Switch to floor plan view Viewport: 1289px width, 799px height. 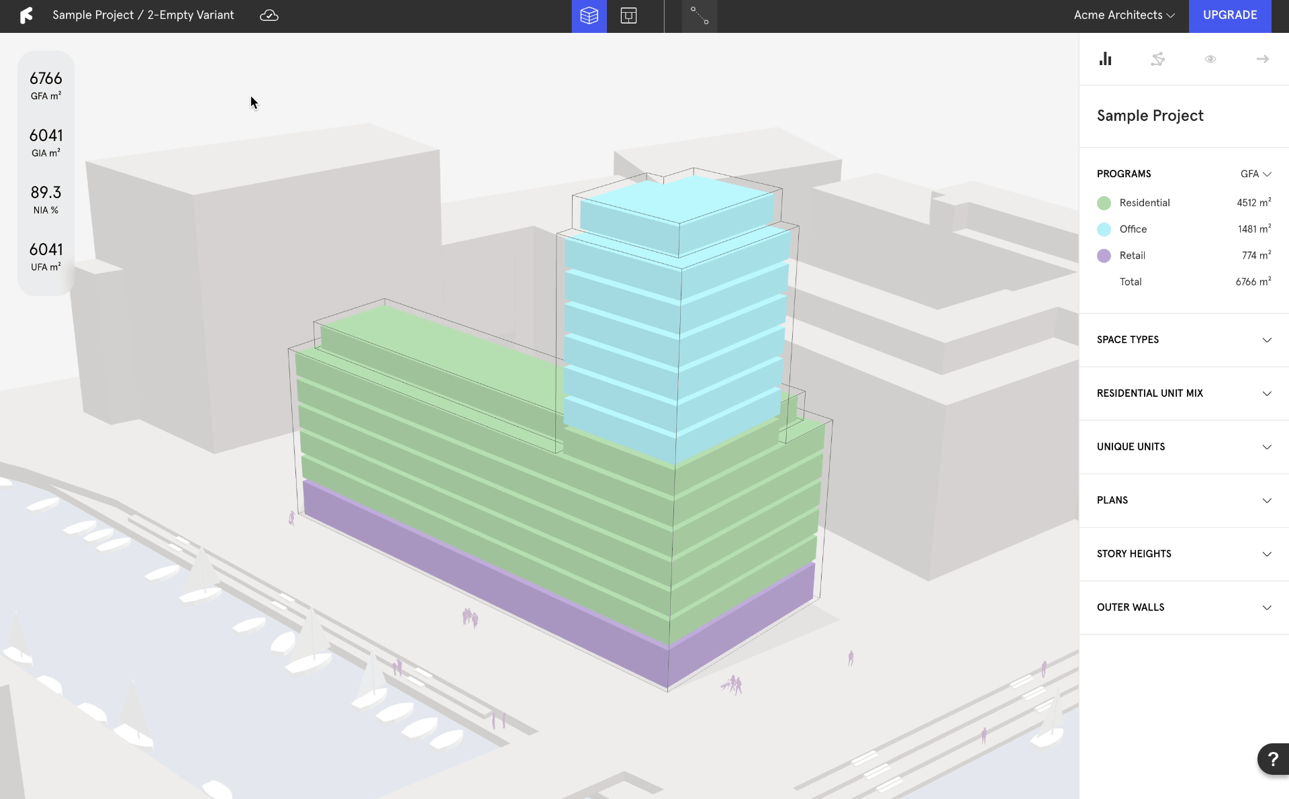[628, 15]
